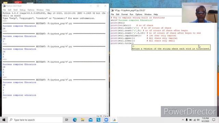The image size is (219, 123).
Task: Open the Mail app from the taskbar
Action: [90, 120]
